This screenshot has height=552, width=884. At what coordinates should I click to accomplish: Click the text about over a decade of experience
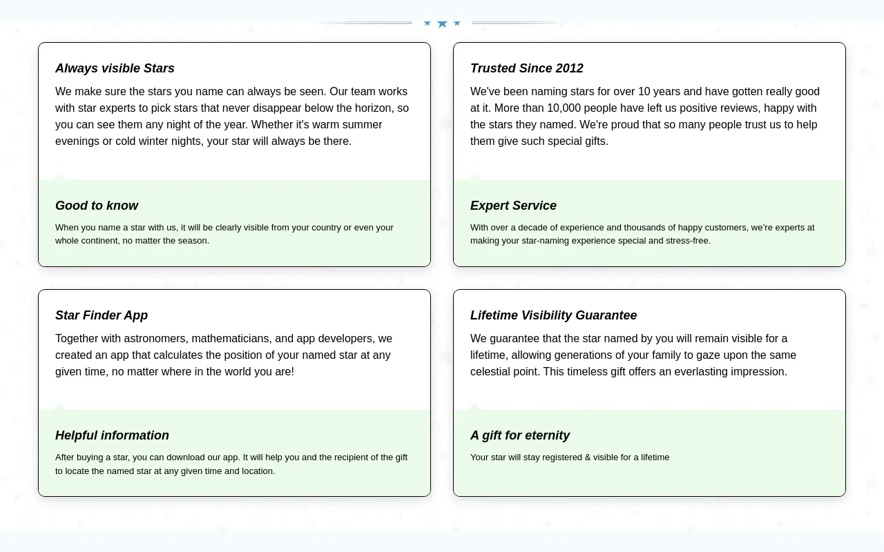[x=642, y=234]
